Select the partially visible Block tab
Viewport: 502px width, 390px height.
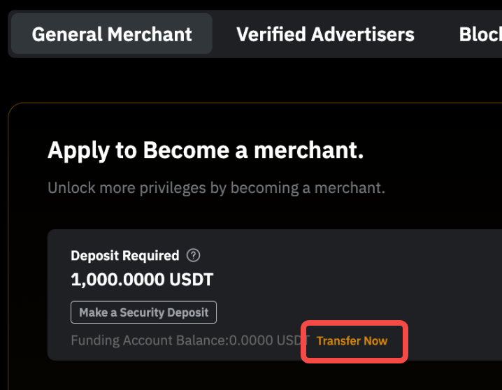tap(480, 34)
